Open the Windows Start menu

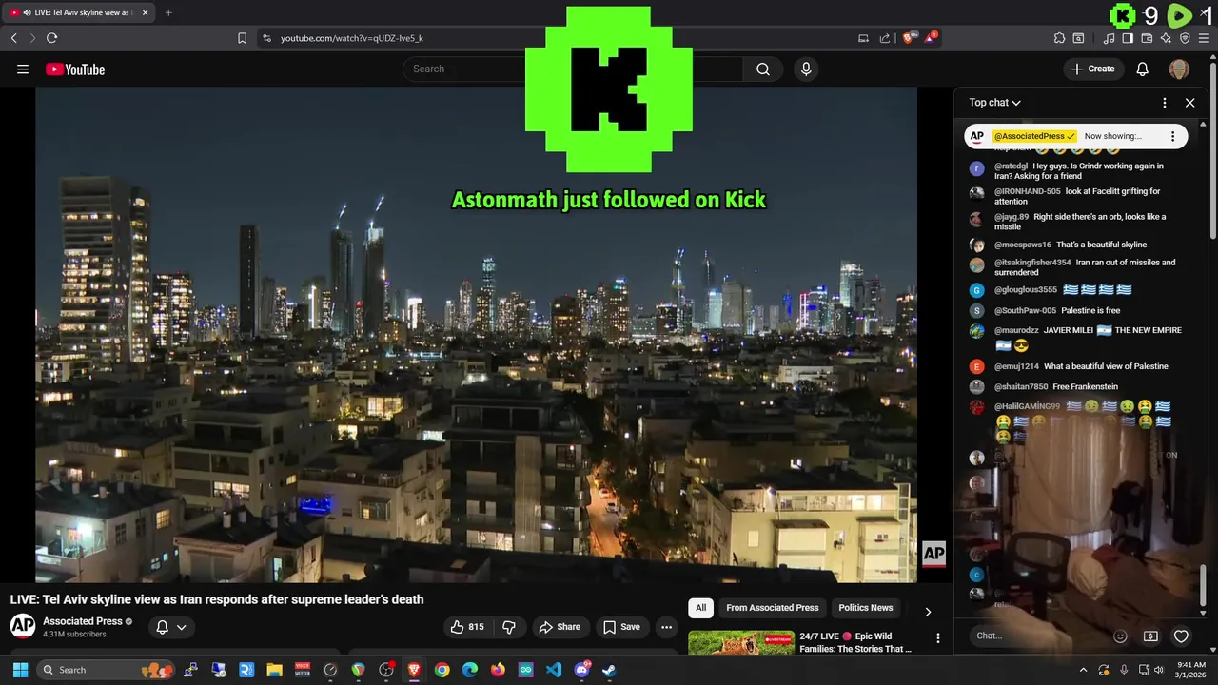tap(20, 670)
